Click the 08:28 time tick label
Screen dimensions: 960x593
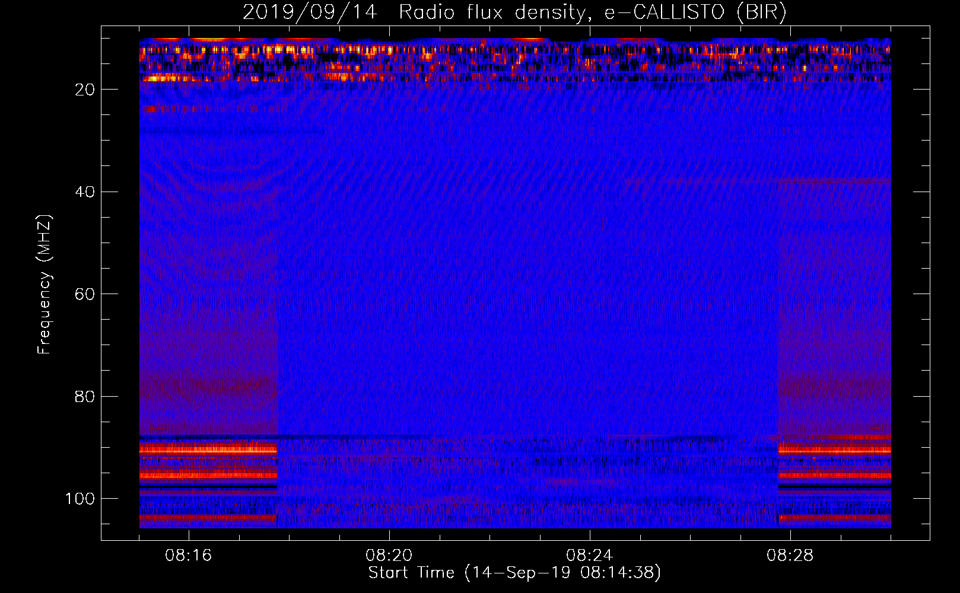pos(790,556)
